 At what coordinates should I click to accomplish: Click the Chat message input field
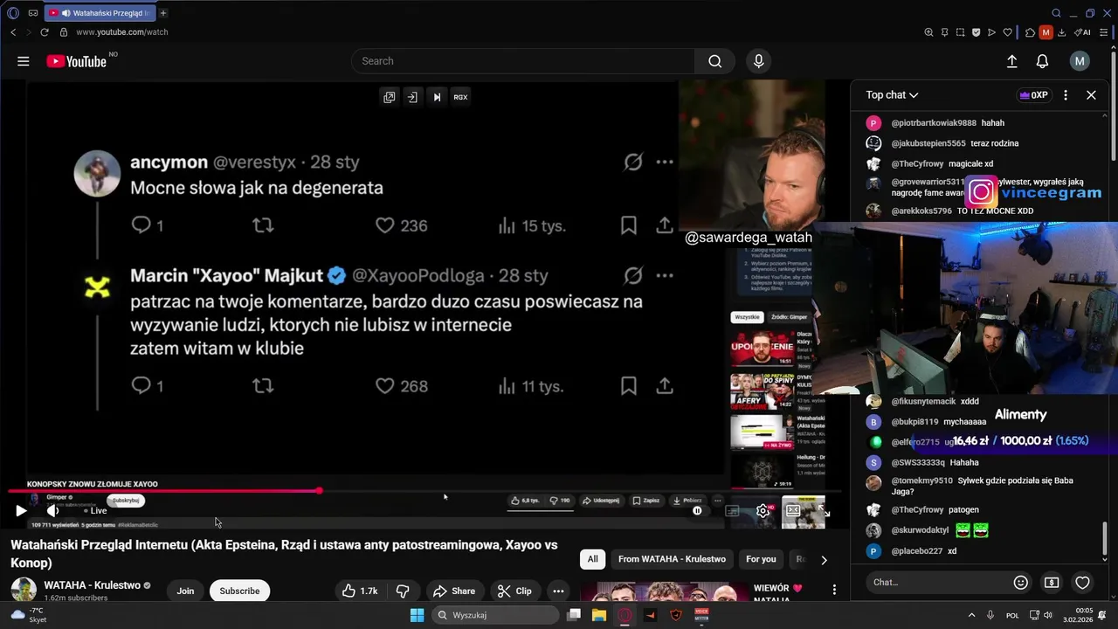(936, 582)
